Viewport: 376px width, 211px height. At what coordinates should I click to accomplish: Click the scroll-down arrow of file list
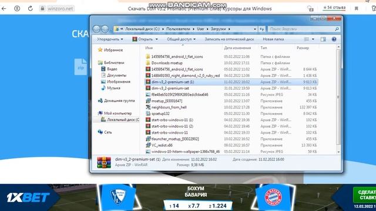[338, 152]
